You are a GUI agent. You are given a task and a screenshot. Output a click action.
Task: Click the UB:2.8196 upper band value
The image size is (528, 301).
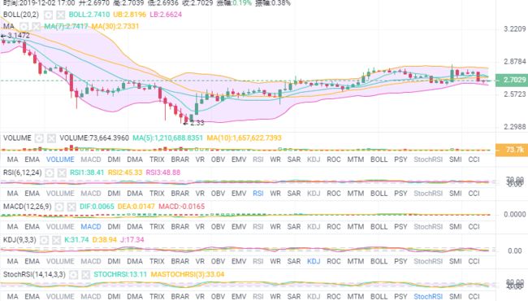130,15
